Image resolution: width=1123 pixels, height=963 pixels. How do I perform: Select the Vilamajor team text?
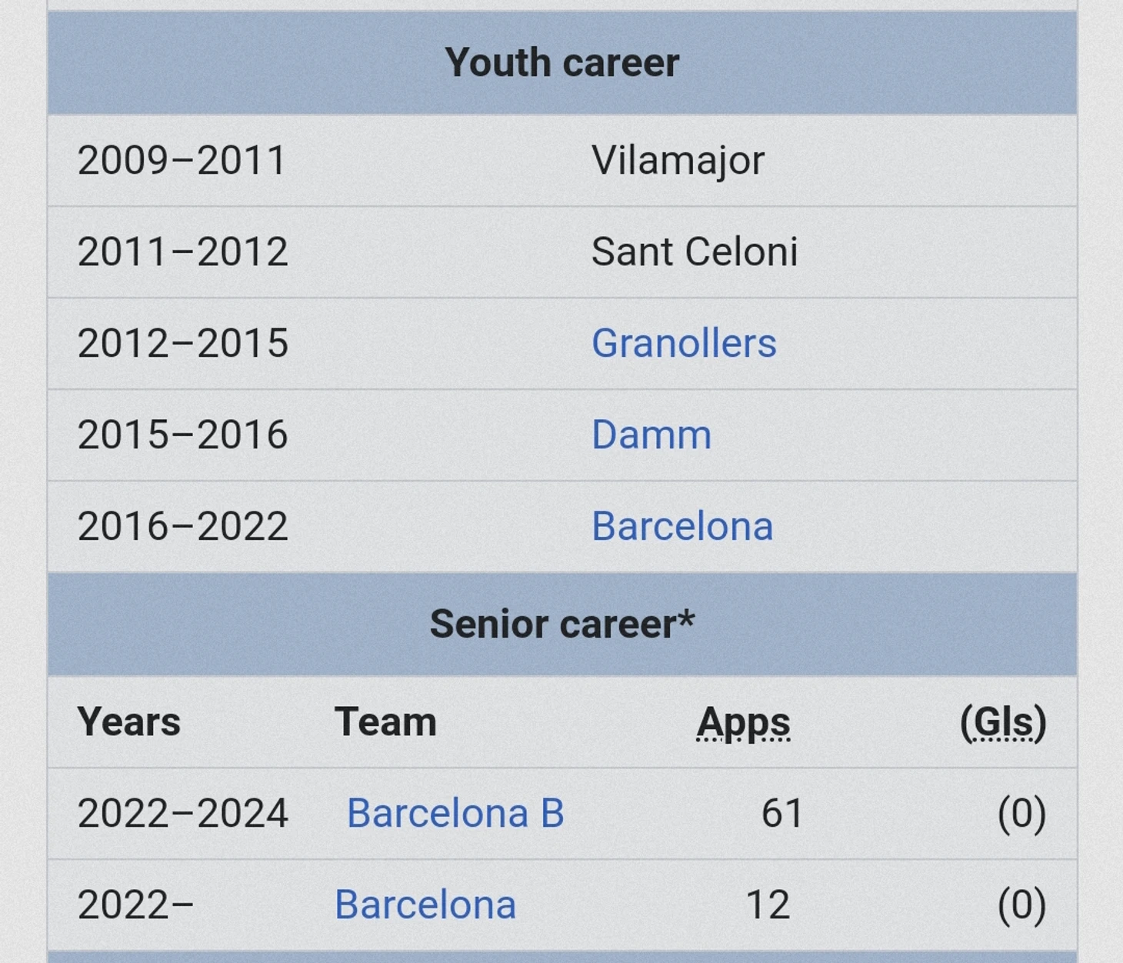pyautogui.click(x=678, y=161)
